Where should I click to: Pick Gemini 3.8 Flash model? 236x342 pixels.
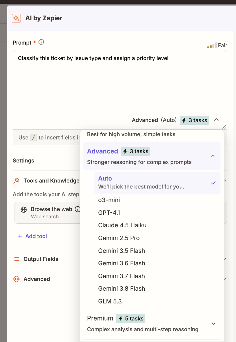(x=122, y=288)
